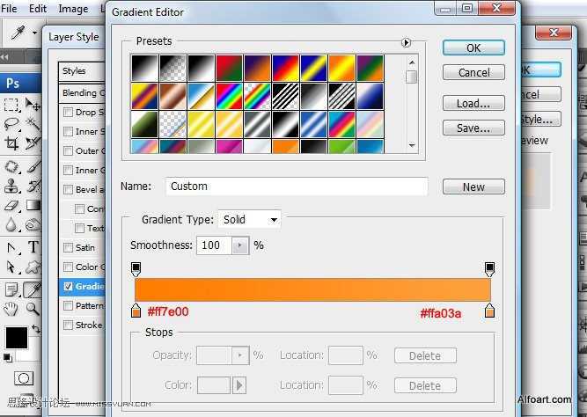Click the gradient Name input field
This screenshot has width=587, height=417.
tap(297, 187)
